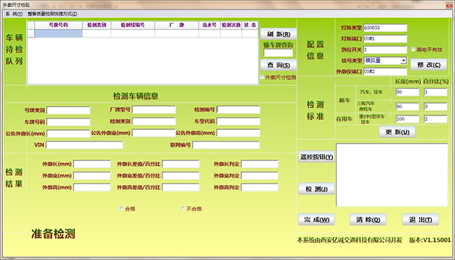455x260 pixels.
Task: Click the log text area beside 检测(J)
Action: click(x=391, y=175)
